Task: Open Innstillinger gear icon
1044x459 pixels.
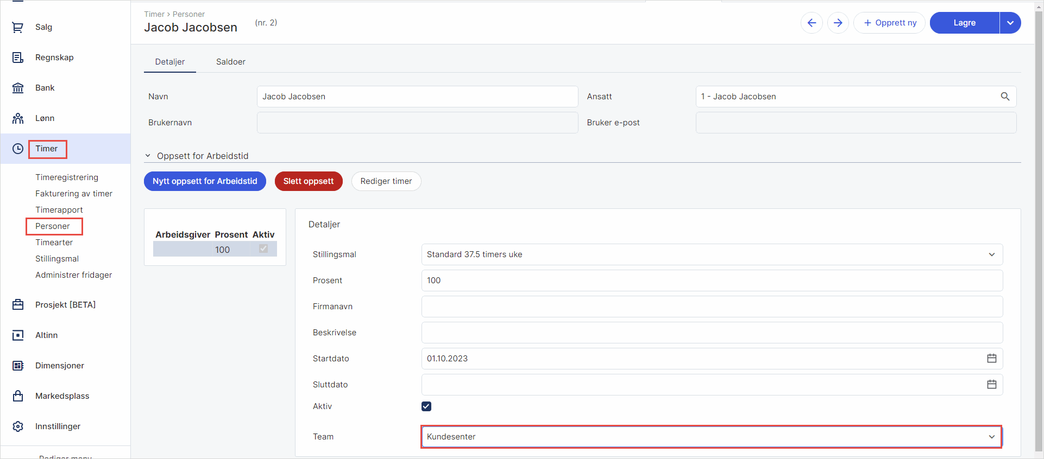Action: [x=18, y=426]
